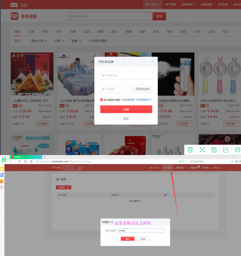Click the red 搜索 button
The width and height of the screenshot is (241, 256).
point(159,16)
